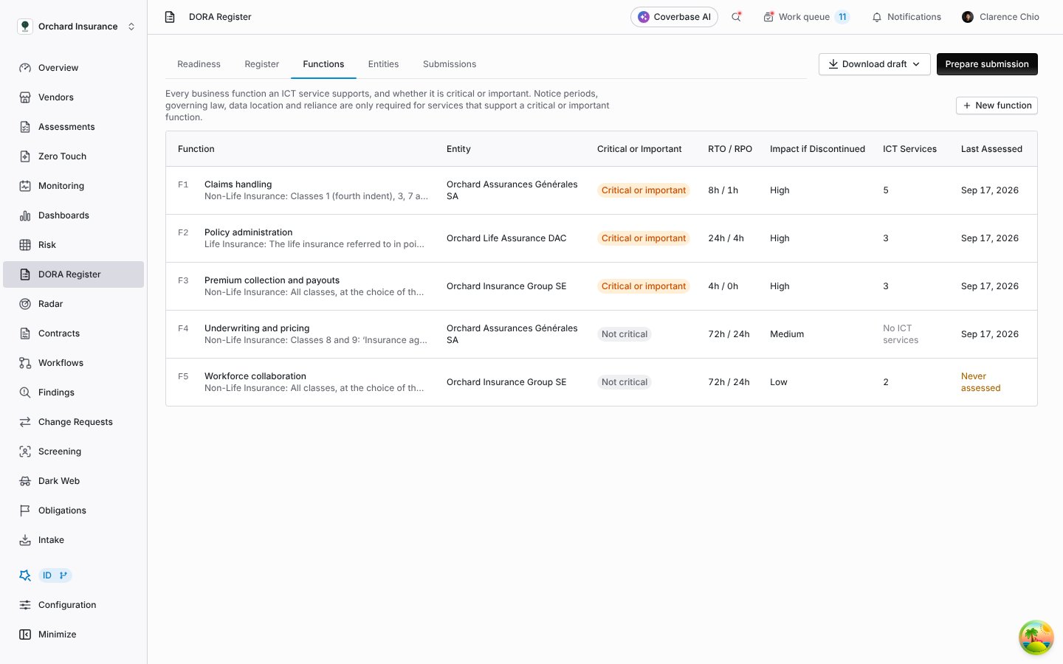Open Coverbase AI assistant

(674, 17)
